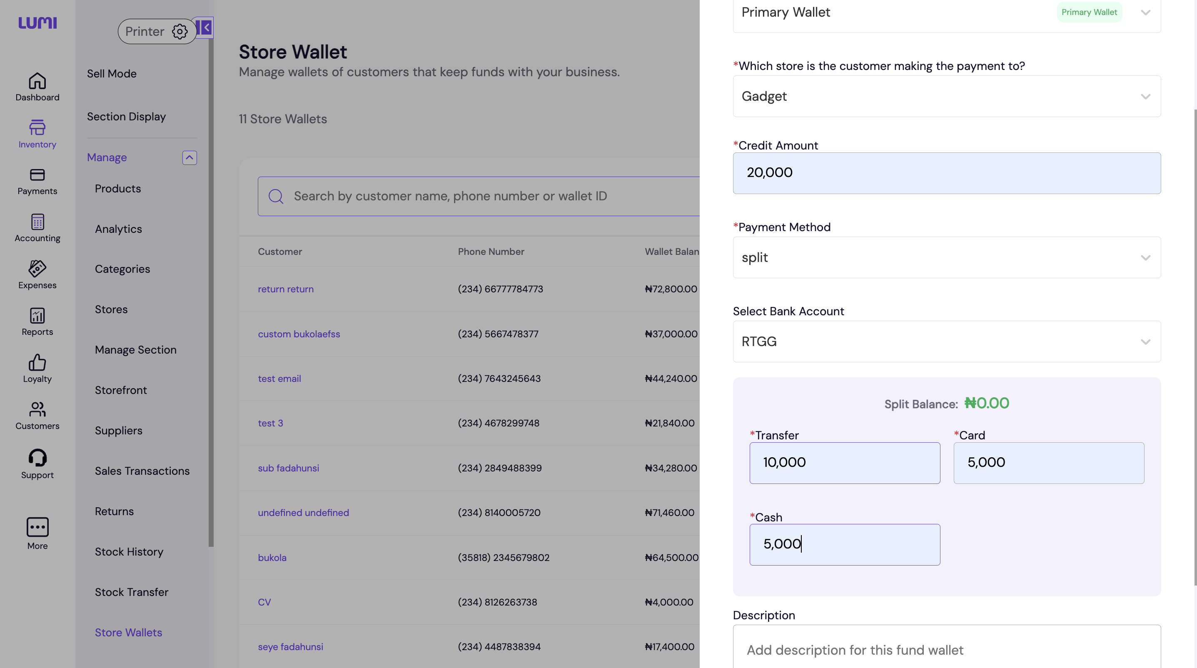Click the Payments card icon
This screenshot has height=668, width=1197.
pos(37,175)
